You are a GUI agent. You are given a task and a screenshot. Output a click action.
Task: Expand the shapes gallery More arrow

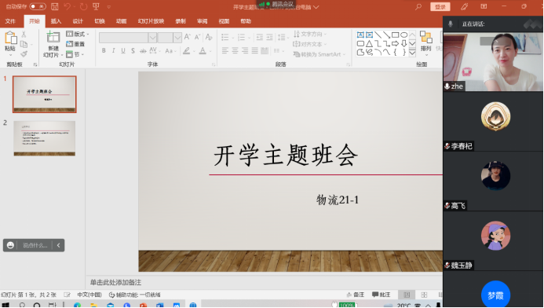click(412, 53)
